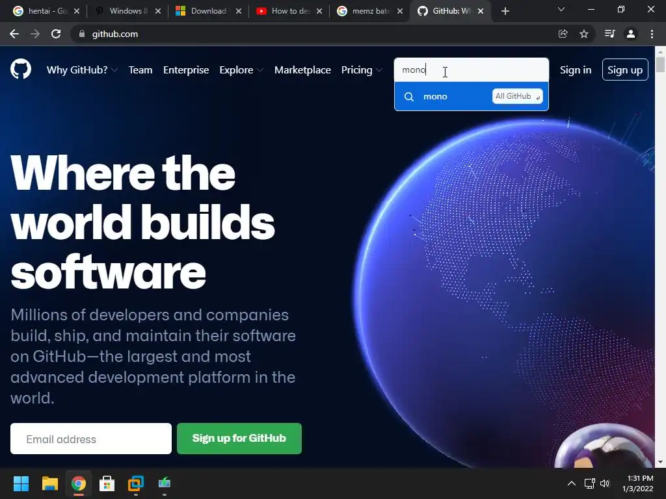Open the Enterprise nav link
666x499 pixels.
click(186, 70)
